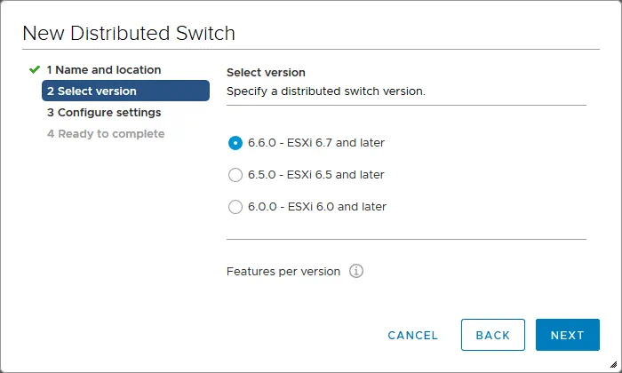Image resolution: width=622 pixels, height=373 pixels.
Task: Go to step 1 Name and location
Action: [x=104, y=69]
